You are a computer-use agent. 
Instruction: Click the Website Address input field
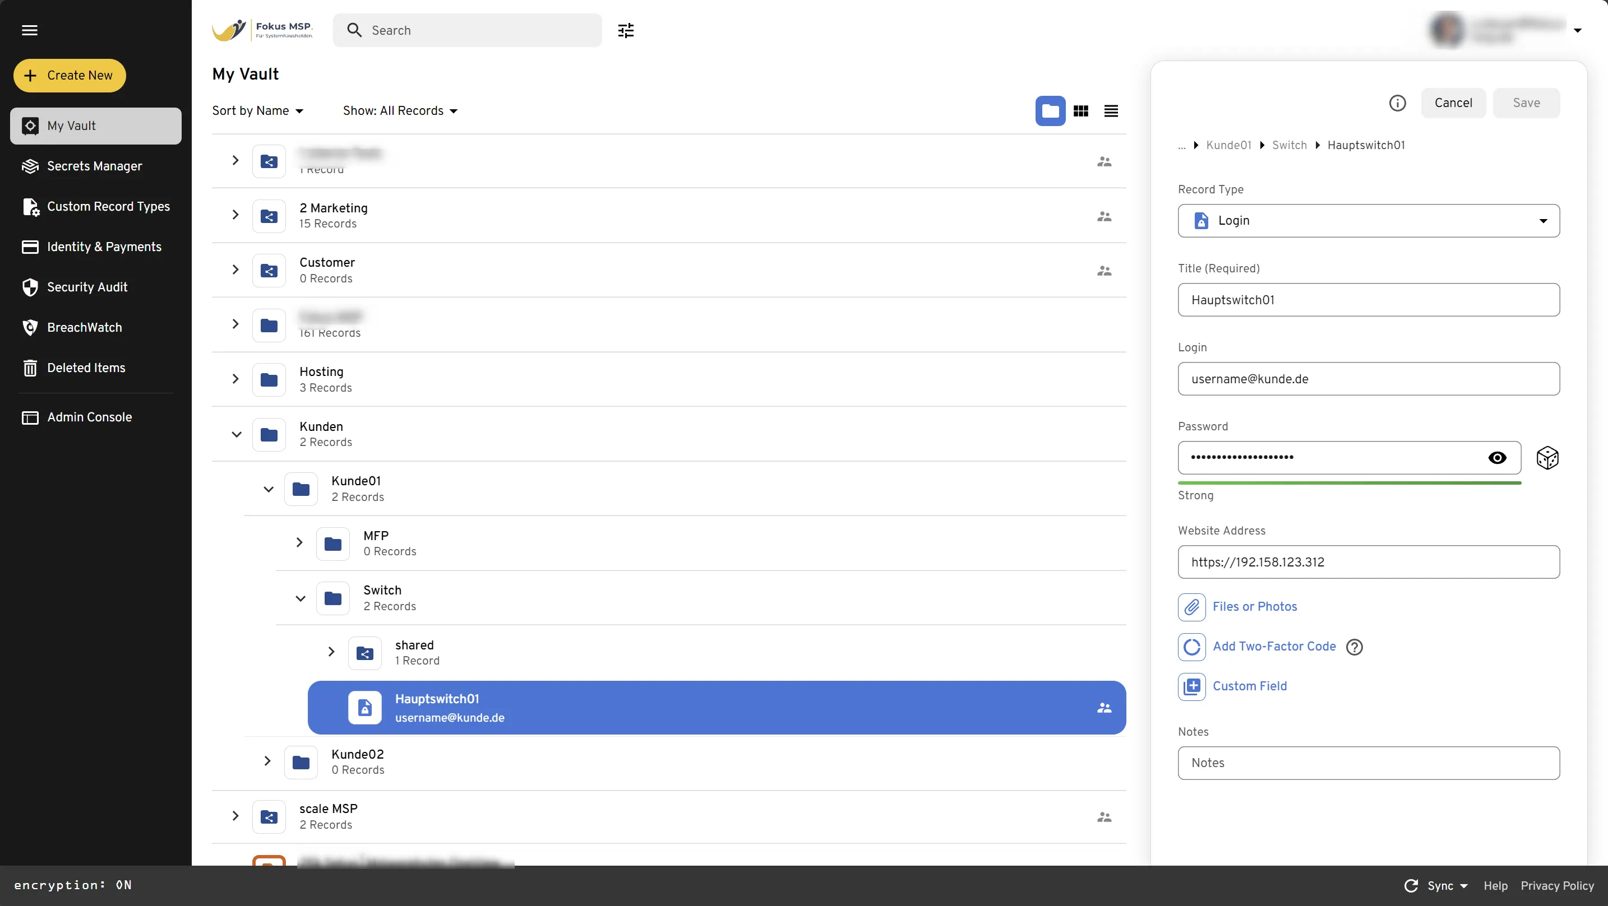coord(1368,562)
